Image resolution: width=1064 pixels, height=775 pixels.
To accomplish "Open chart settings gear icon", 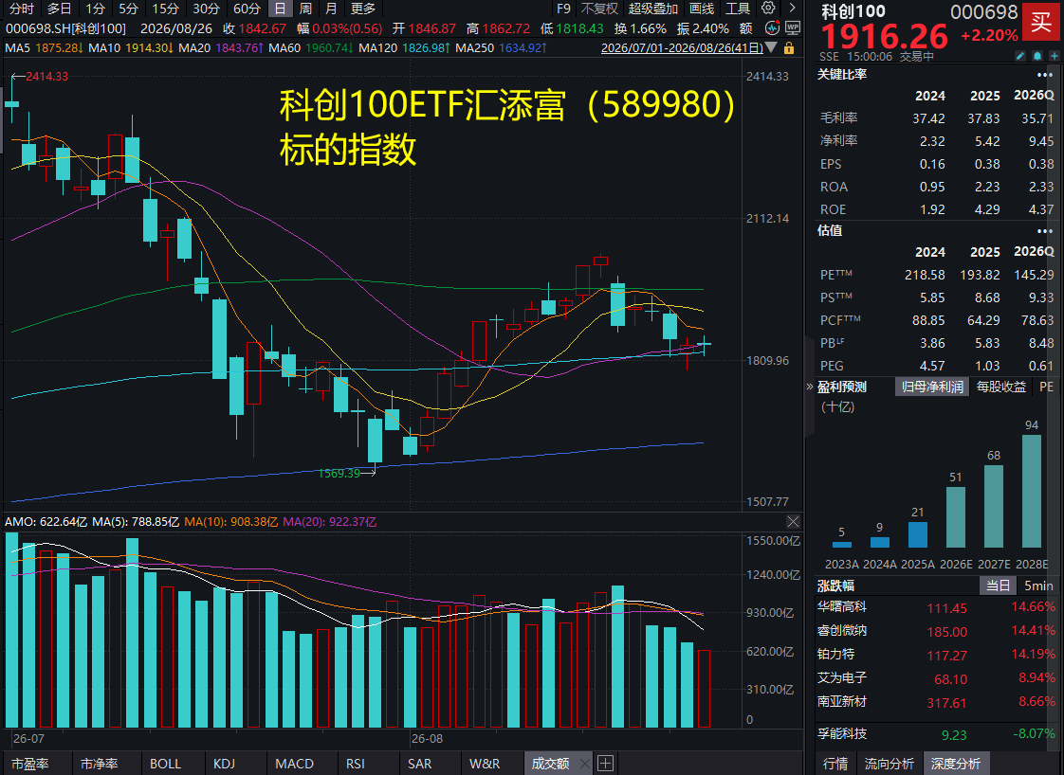I will [768, 9].
